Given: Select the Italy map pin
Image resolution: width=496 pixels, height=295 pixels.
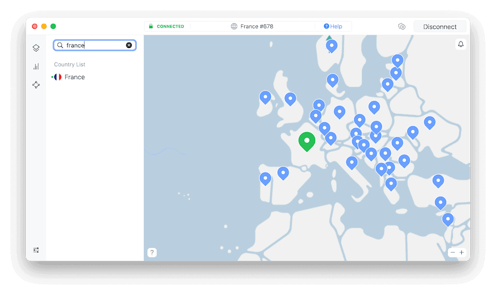Looking at the screenshot, I should tap(352, 163).
